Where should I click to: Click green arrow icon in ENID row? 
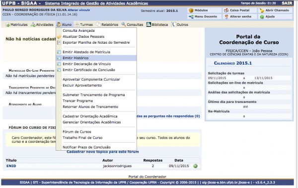pos(195,166)
